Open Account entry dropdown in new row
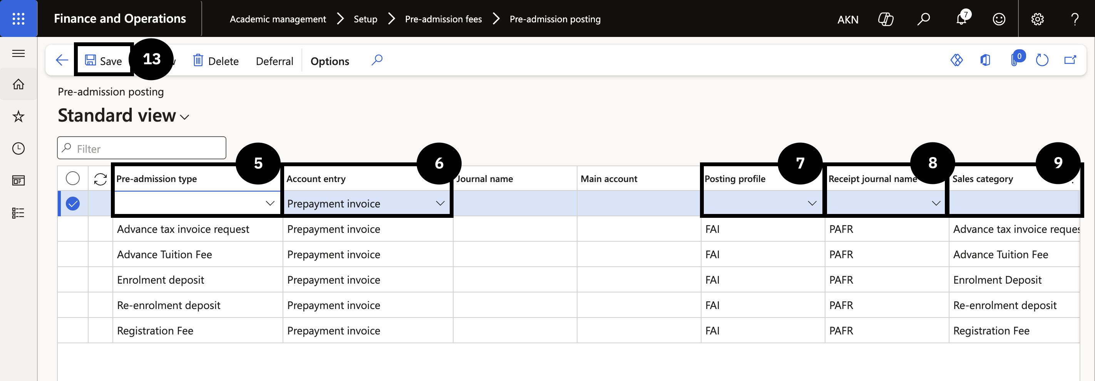Screen dimensions: 1095x381 (440, 204)
